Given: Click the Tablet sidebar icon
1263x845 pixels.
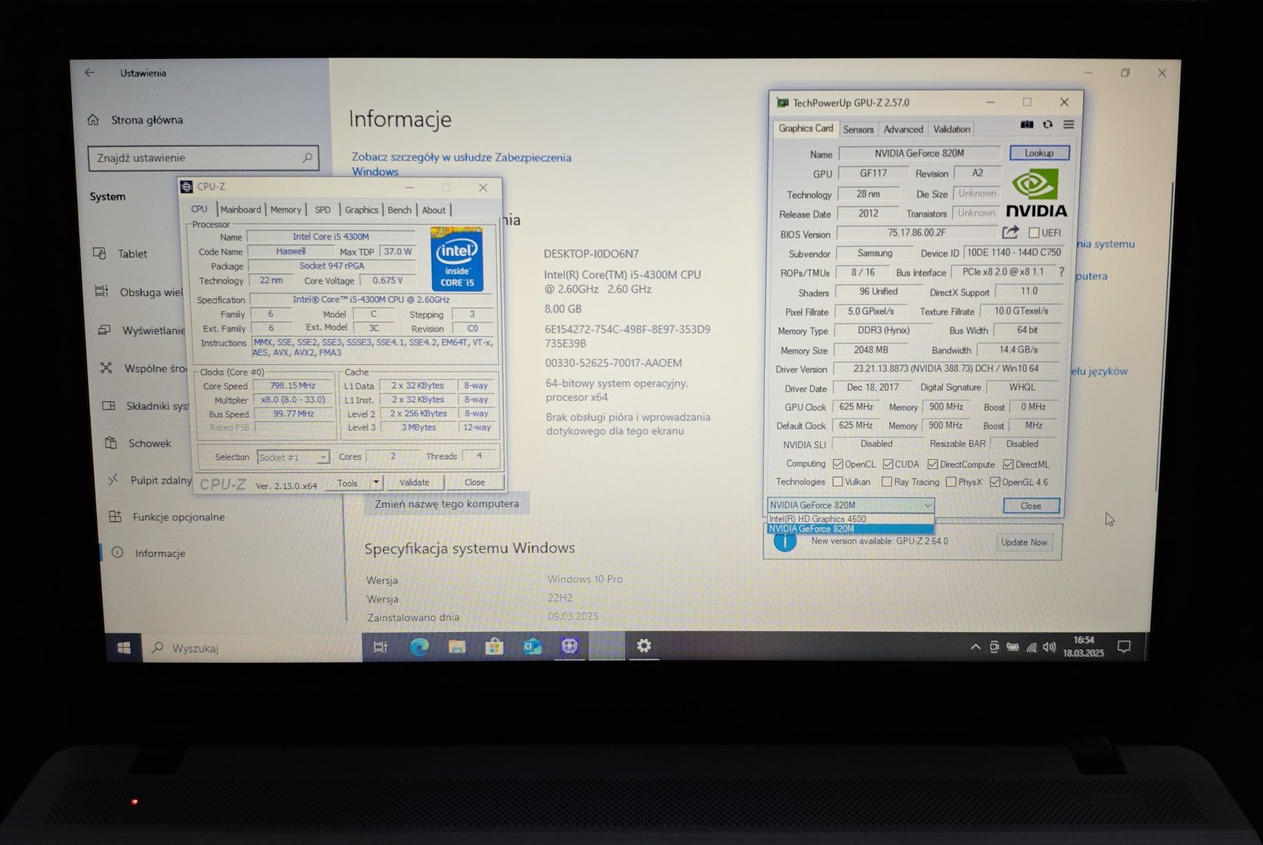Looking at the screenshot, I should click(100, 253).
